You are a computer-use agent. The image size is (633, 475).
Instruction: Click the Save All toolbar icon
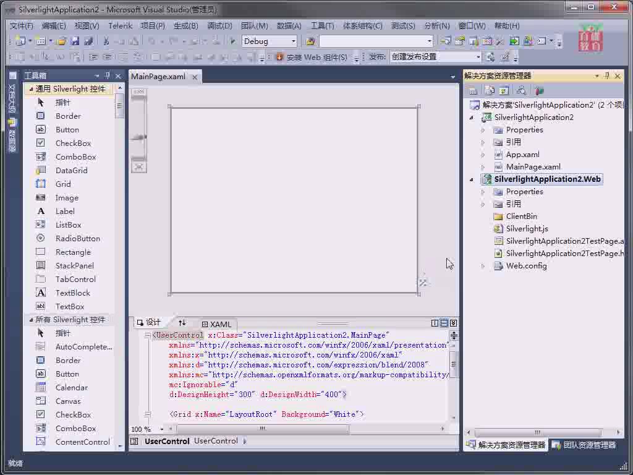click(x=88, y=41)
